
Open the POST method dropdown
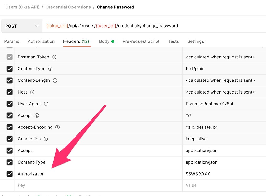(x=22, y=26)
